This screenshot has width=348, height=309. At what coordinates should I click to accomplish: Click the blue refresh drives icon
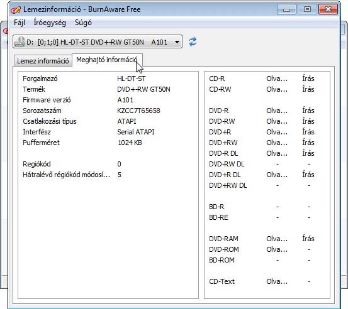[193, 41]
